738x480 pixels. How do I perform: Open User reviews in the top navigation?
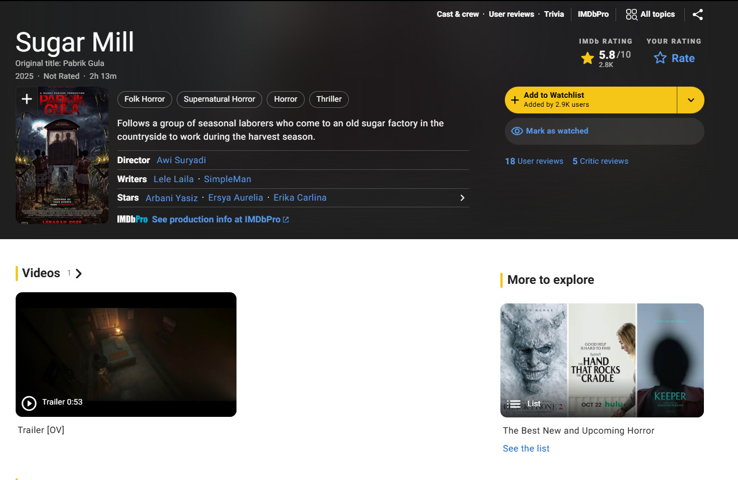tap(511, 15)
